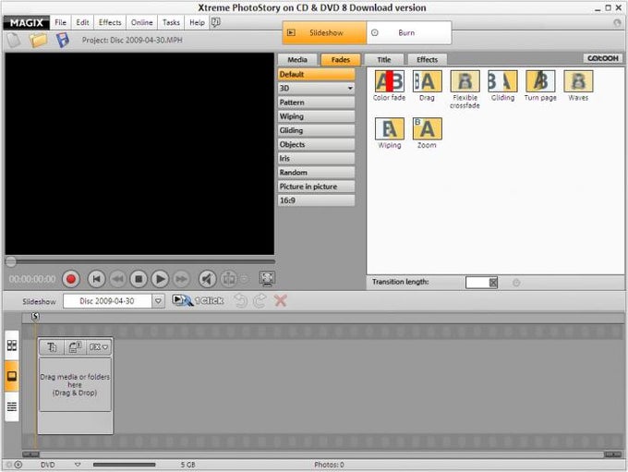The height and width of the screenshot is (472, 628).
Task: Select the 16:9 fades category
Action: pyautogui.click(x=316, y=200)
